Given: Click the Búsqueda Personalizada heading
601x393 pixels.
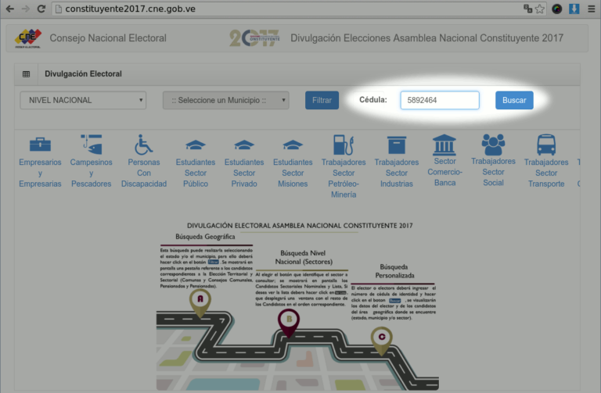Looking at the screenshot, I should 394,271.
